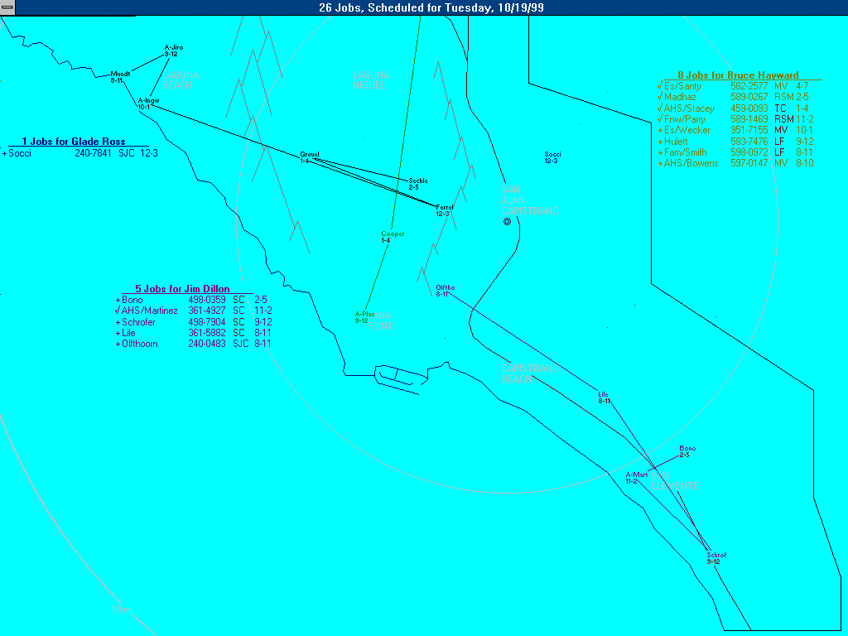Toggle checkmark on Es/Santy job

[659, 86]
